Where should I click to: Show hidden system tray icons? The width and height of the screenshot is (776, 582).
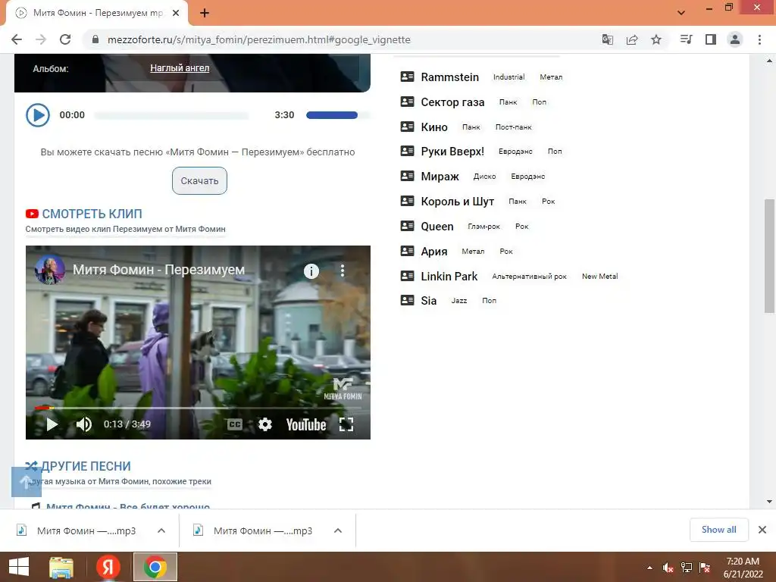[649, 568]
